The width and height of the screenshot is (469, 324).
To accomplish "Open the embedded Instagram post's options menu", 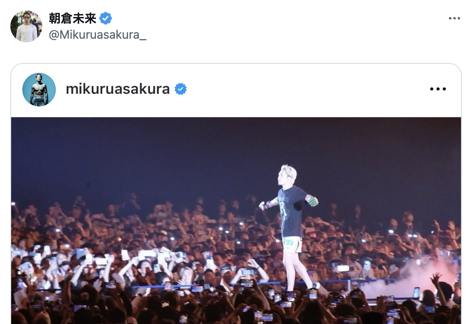I will tap(438, 89).
